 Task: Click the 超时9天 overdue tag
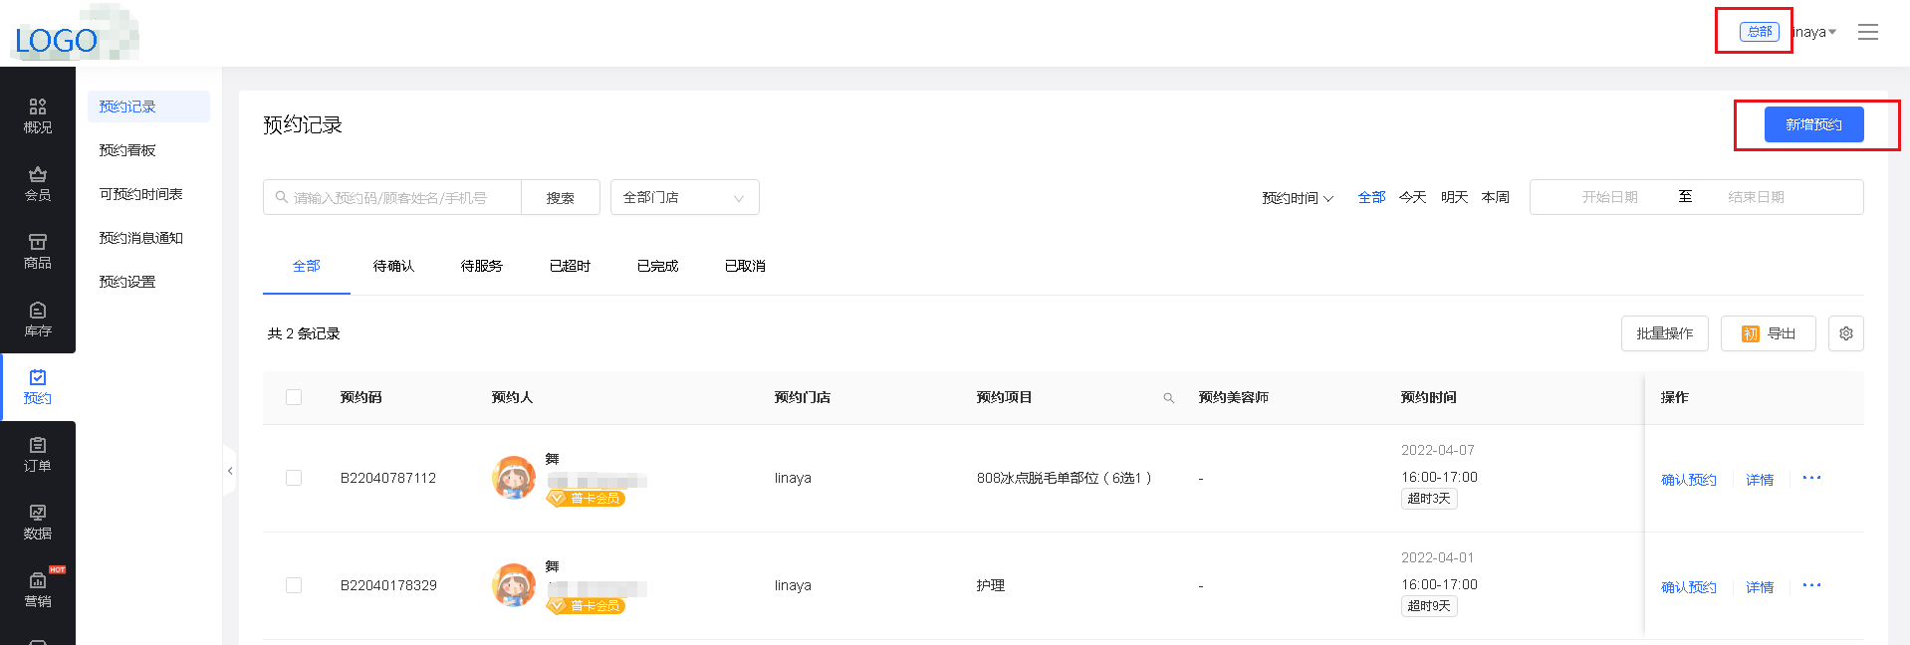1429,606
